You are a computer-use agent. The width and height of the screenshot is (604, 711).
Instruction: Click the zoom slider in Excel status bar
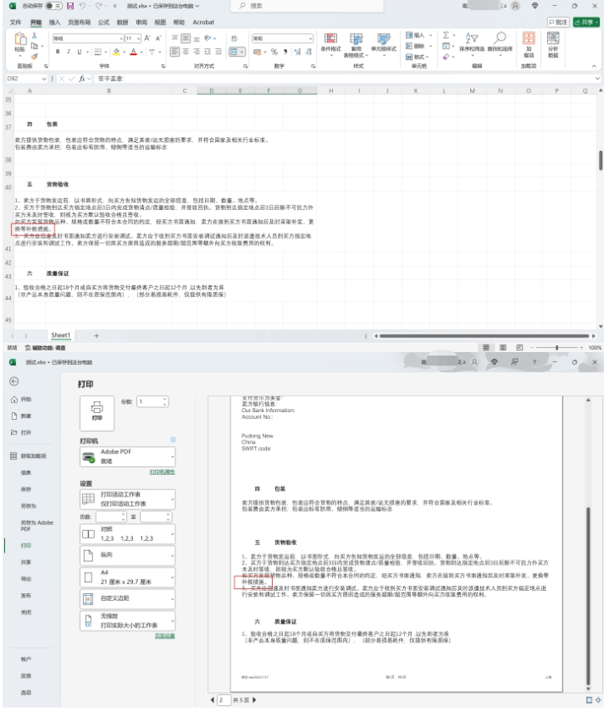point(557,348)
